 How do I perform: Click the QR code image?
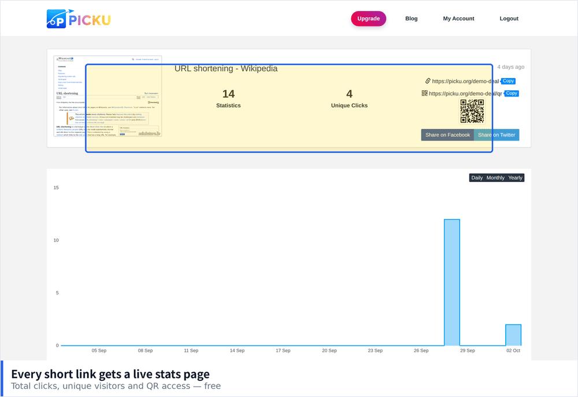[472, 111]
